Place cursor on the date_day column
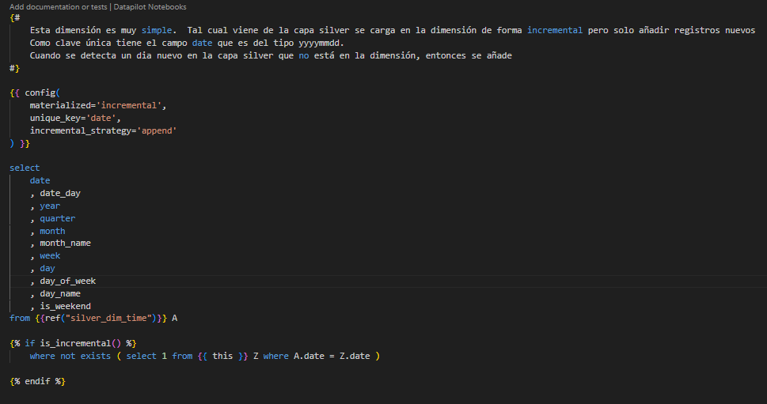The image size is (767, 404). [x=59, y=193]
